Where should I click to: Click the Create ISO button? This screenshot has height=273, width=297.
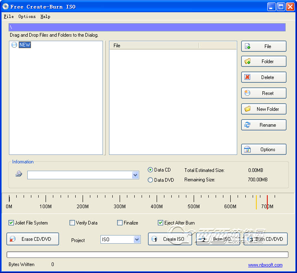tap(170, 239)
